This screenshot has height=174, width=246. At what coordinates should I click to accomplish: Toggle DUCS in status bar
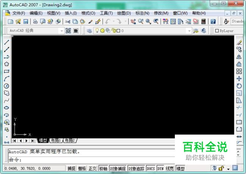[151, 168]
